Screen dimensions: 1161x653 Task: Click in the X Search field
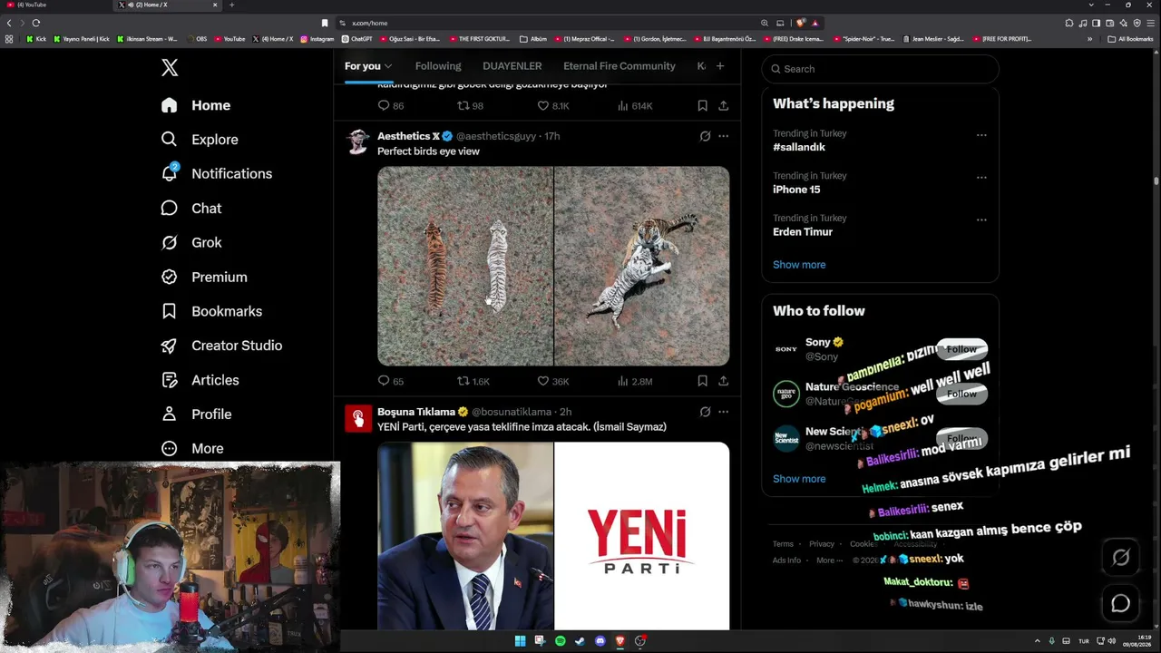[x=881, y=69]
